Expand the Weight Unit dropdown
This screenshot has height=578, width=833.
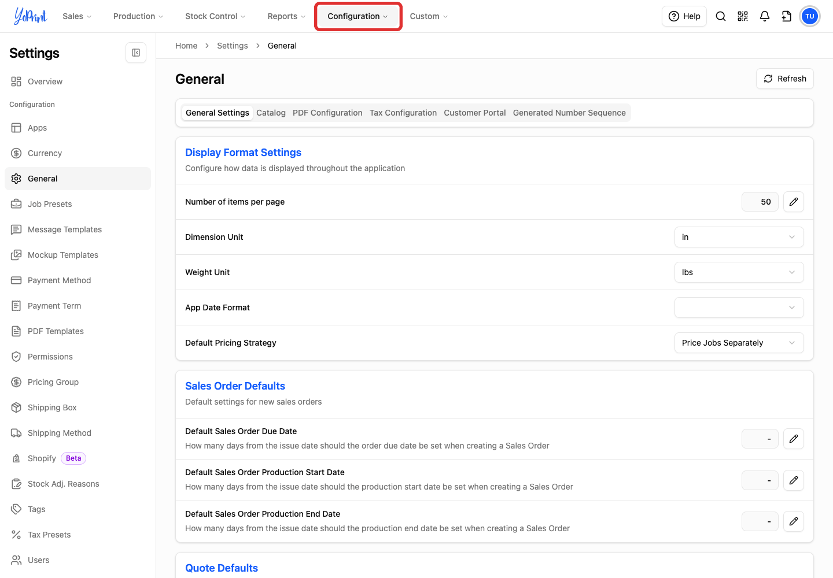tap(739, 272)
